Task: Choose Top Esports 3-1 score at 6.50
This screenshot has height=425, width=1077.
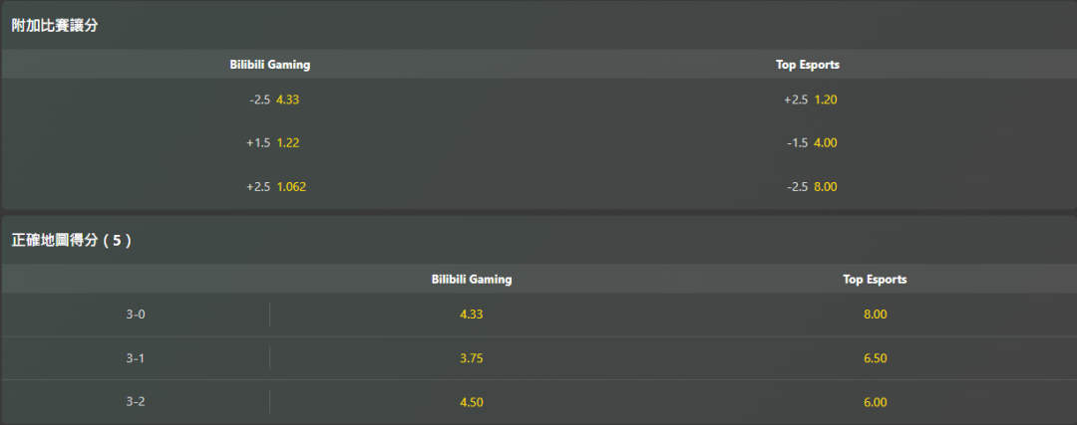Action: coord(875,358)
